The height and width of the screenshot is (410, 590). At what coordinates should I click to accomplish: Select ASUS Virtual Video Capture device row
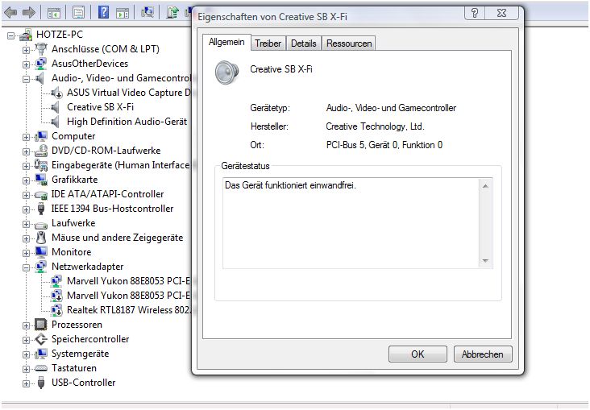[129, 93]
